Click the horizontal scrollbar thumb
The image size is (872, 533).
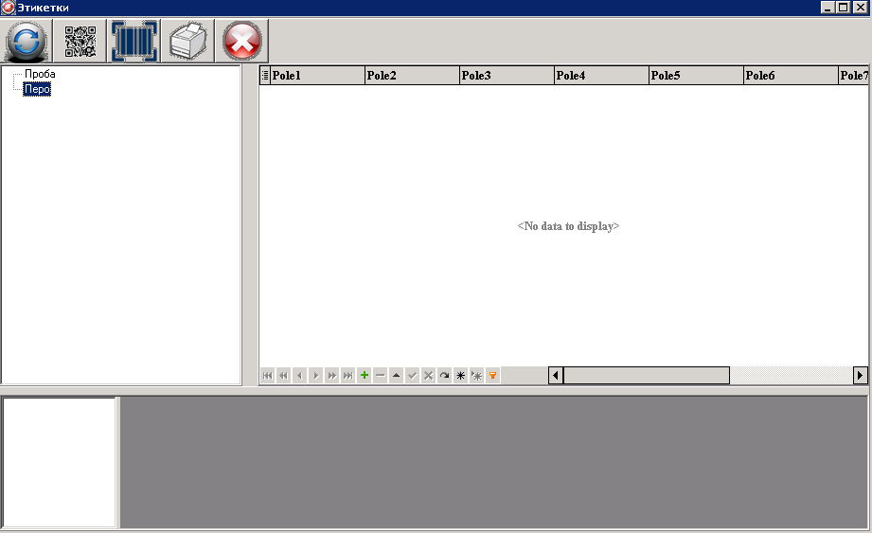click(646, 376)
